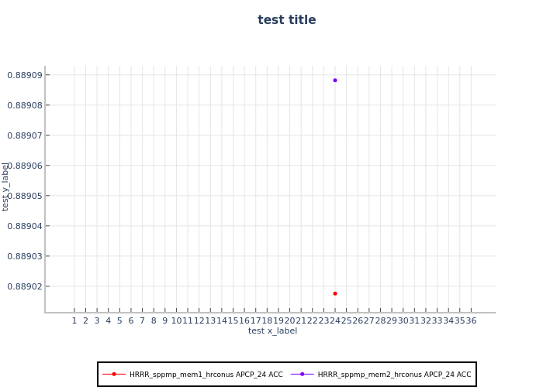
Task: Click x-axis tick label 9
Action: (164, 321)
